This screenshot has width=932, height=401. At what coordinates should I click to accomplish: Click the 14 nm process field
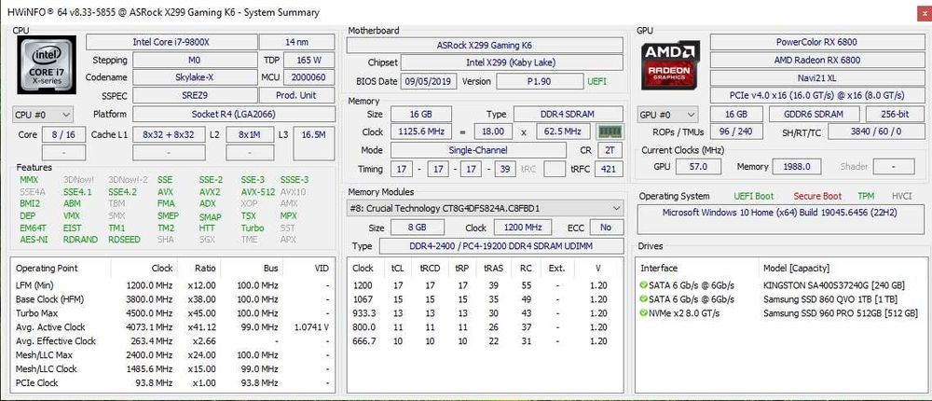297,42
